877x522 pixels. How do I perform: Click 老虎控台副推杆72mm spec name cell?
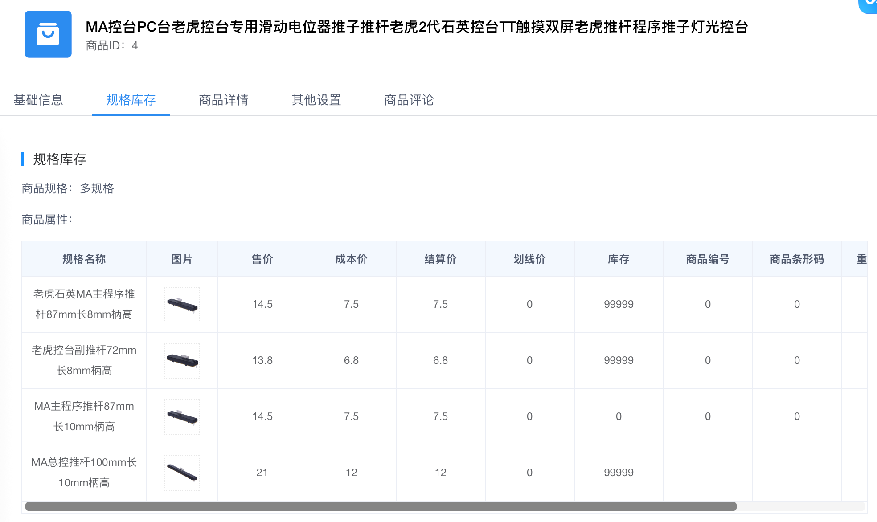(84, 360)
